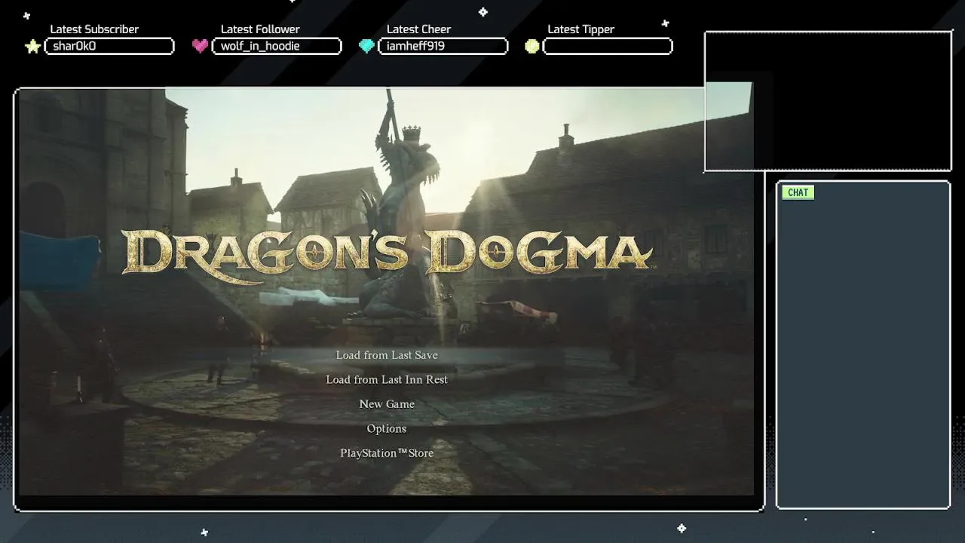The width and height of the screenshot is (965, 543).
Task: Click the iamheff919 cheer name box
Action: click(x=443, y=46)
